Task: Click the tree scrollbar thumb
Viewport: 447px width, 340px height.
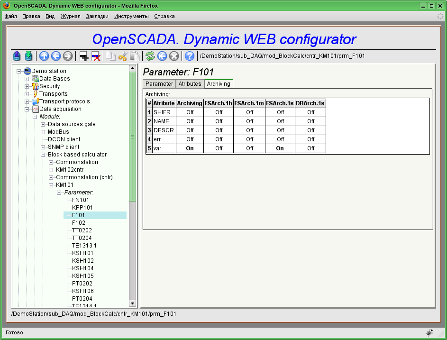Action: (133, 137)
